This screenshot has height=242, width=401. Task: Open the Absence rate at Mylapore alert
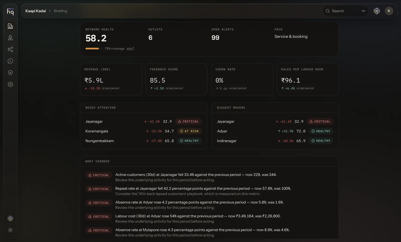[209, 232]
